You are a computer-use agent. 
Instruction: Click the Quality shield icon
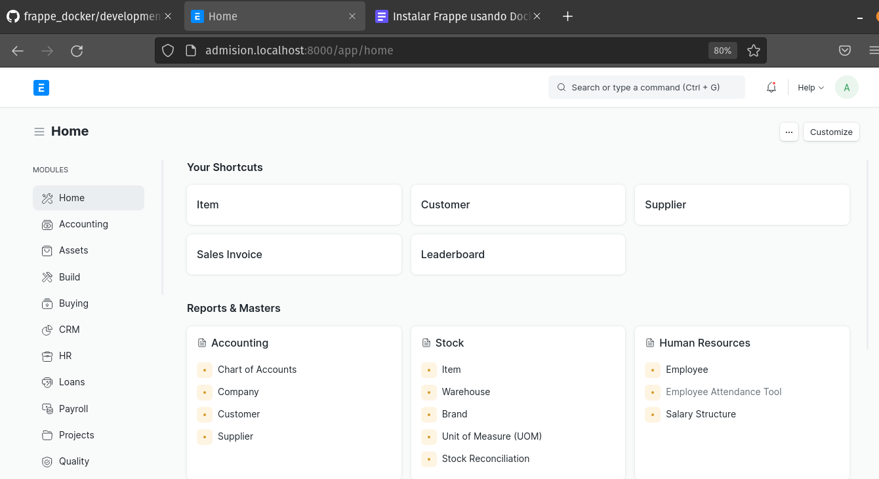click(47, 461)
